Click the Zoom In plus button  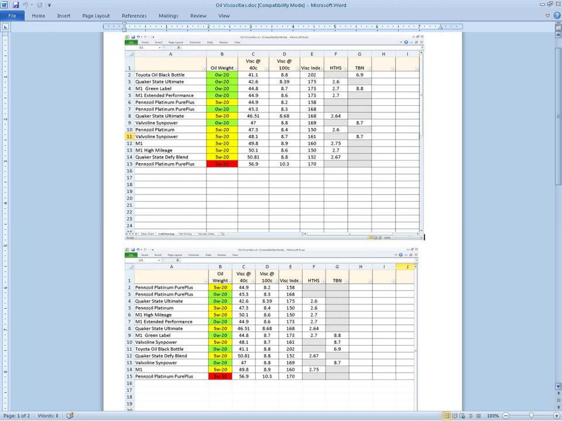pos(557,416)
